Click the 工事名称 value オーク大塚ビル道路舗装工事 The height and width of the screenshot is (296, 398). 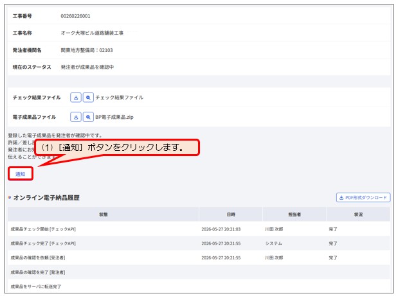92,33
